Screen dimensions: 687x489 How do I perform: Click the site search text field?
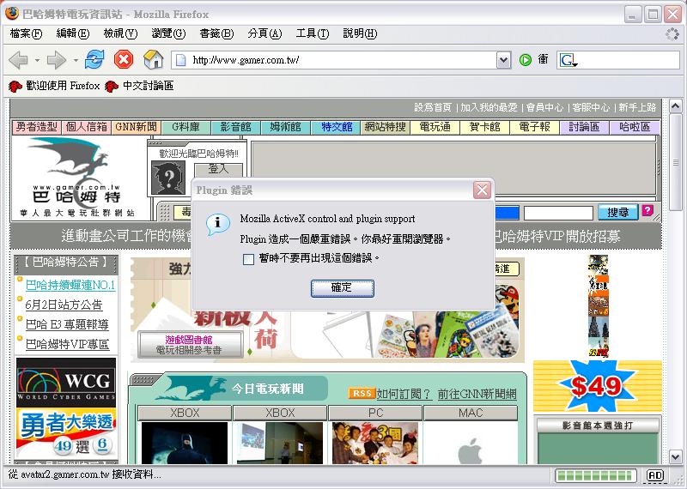click(558, 214)
